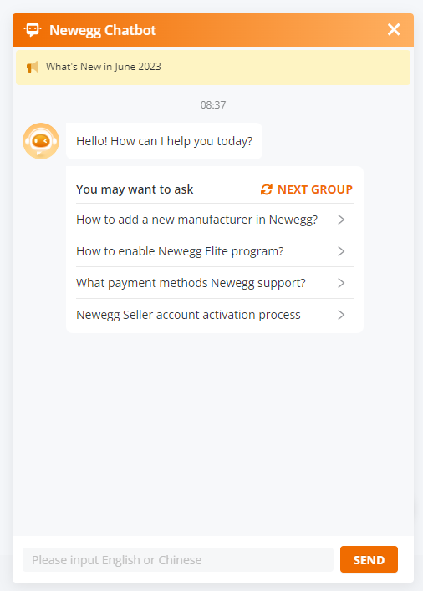Expand chevron for new manufacturer question
Screen dimensions: 423x591
point(341,220)
